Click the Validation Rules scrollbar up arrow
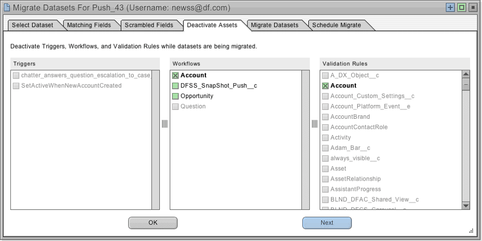This screenshot has width=482, height=241. [x=466, y=74]
